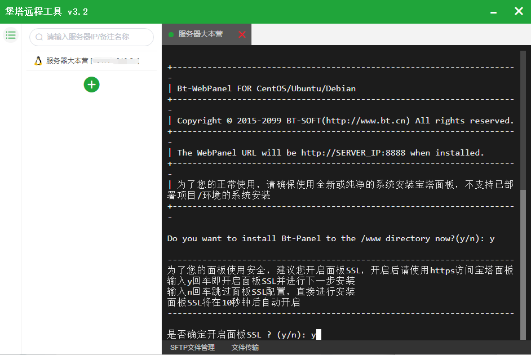Click the 'Bt-WebPanel FOR CentOS/Ubuntu/Debian' text
Image resolution: width=531 pixels, height=355 pixels.
click(x=266, y=88)
